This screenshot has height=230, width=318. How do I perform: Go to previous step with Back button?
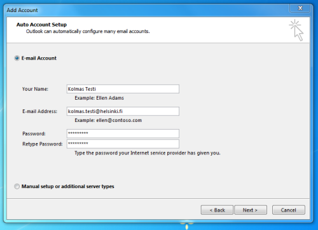217,210
